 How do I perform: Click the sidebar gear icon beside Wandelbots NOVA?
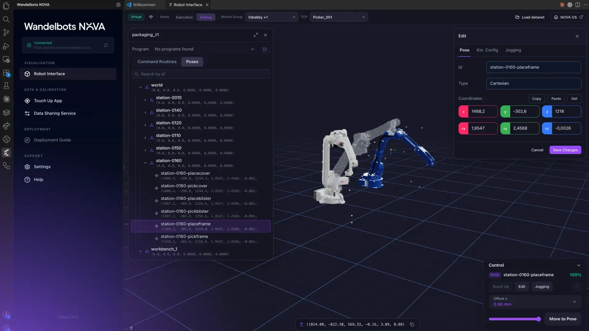[x=118, y=5]
